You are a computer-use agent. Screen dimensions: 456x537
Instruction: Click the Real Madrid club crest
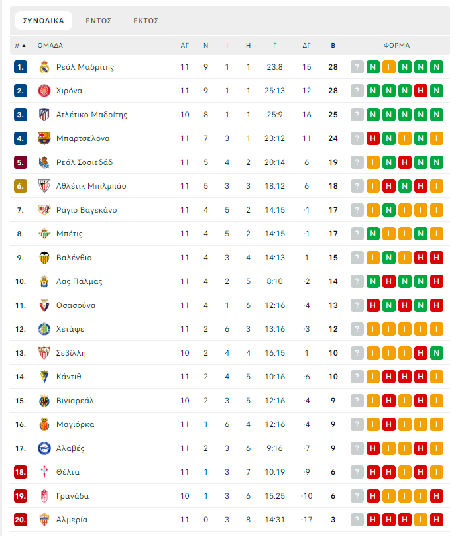[x=44, y=67]
